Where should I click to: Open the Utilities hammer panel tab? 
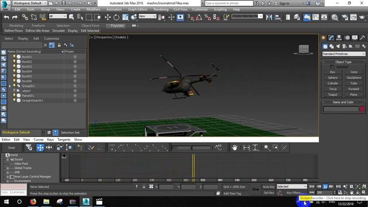362,37
